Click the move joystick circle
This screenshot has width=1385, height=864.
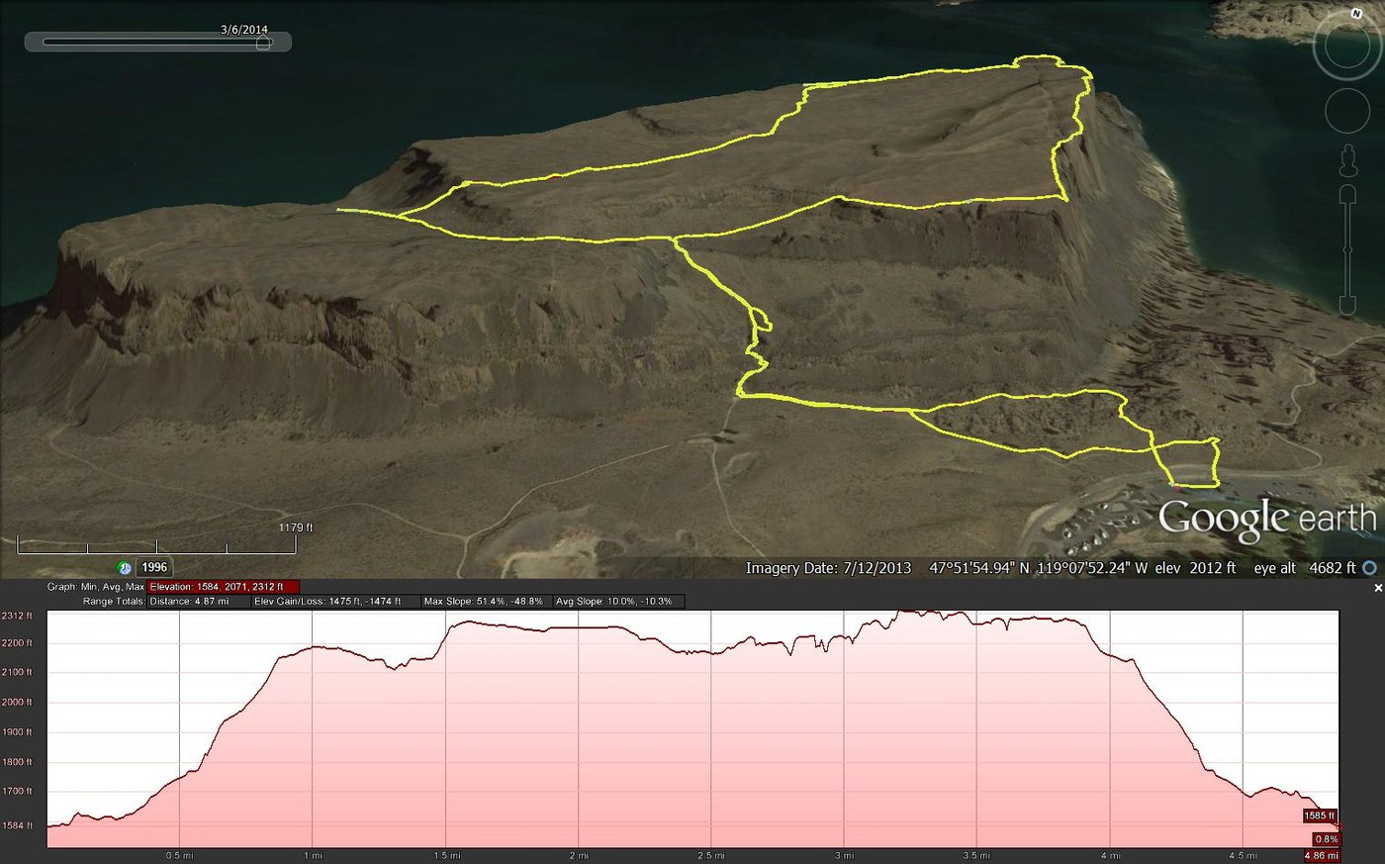(x=1346, y=111)
